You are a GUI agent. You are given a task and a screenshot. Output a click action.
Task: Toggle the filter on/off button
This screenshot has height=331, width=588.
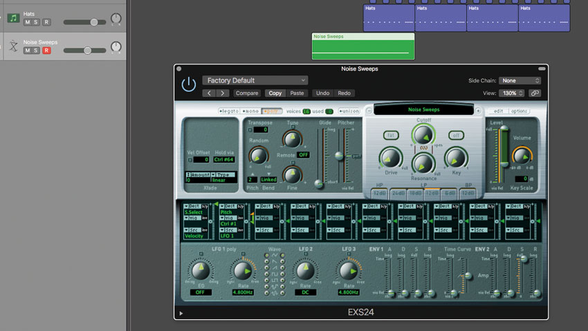(x=456, y=135)
